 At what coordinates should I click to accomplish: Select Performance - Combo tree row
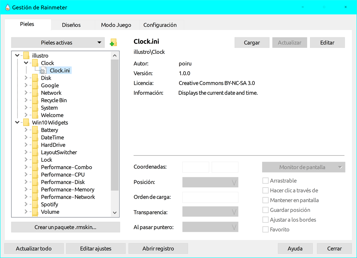(66, 167)
